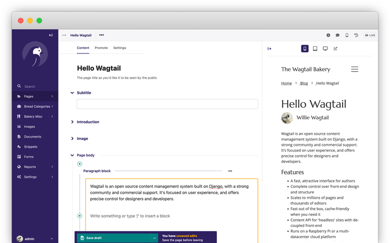Click the Wagtail bird logo
Screen dimensions: 390x243
(x=35, y=54)
